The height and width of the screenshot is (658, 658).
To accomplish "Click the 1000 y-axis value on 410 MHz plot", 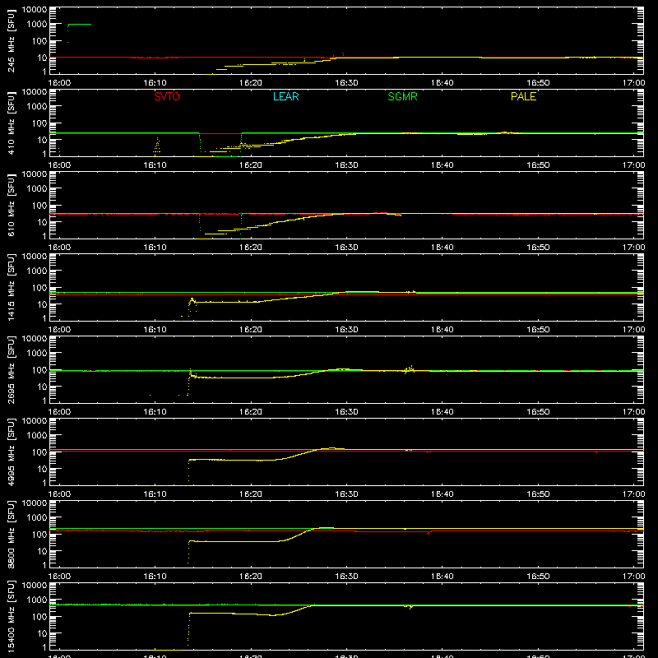I will pyautogui.click(x=37, y=107).
